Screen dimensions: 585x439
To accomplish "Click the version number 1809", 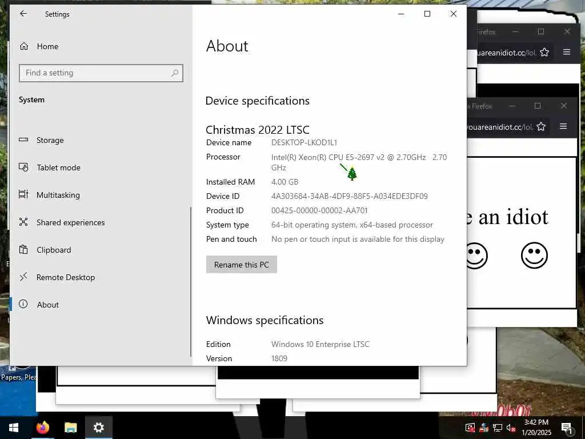I will tap(279, 358).
